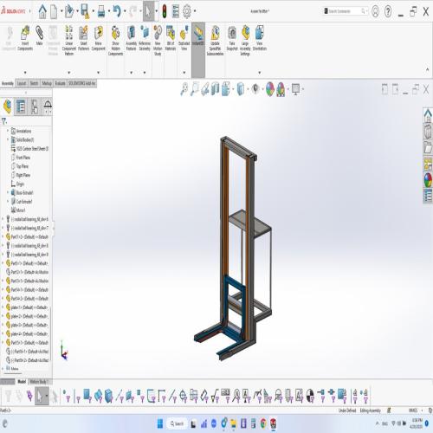Click the Windows taskbar Search box

pyautogui.click(x=177, y=423)
